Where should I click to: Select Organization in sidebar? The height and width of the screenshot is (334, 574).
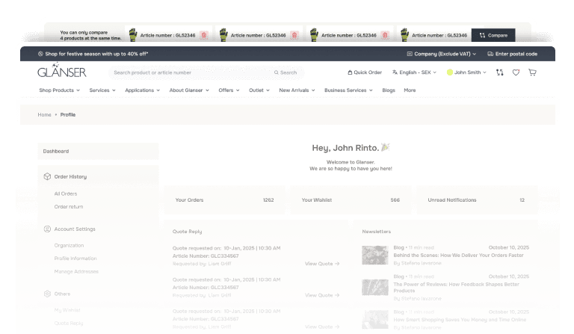click(69, 246)
